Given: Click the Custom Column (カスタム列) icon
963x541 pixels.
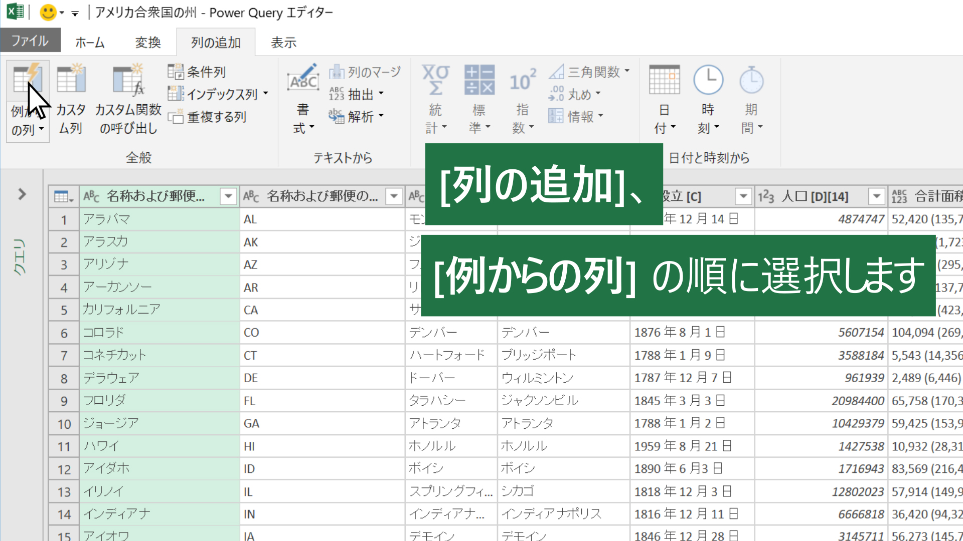Looking at the screenshot, I should (x=71, y=79).
